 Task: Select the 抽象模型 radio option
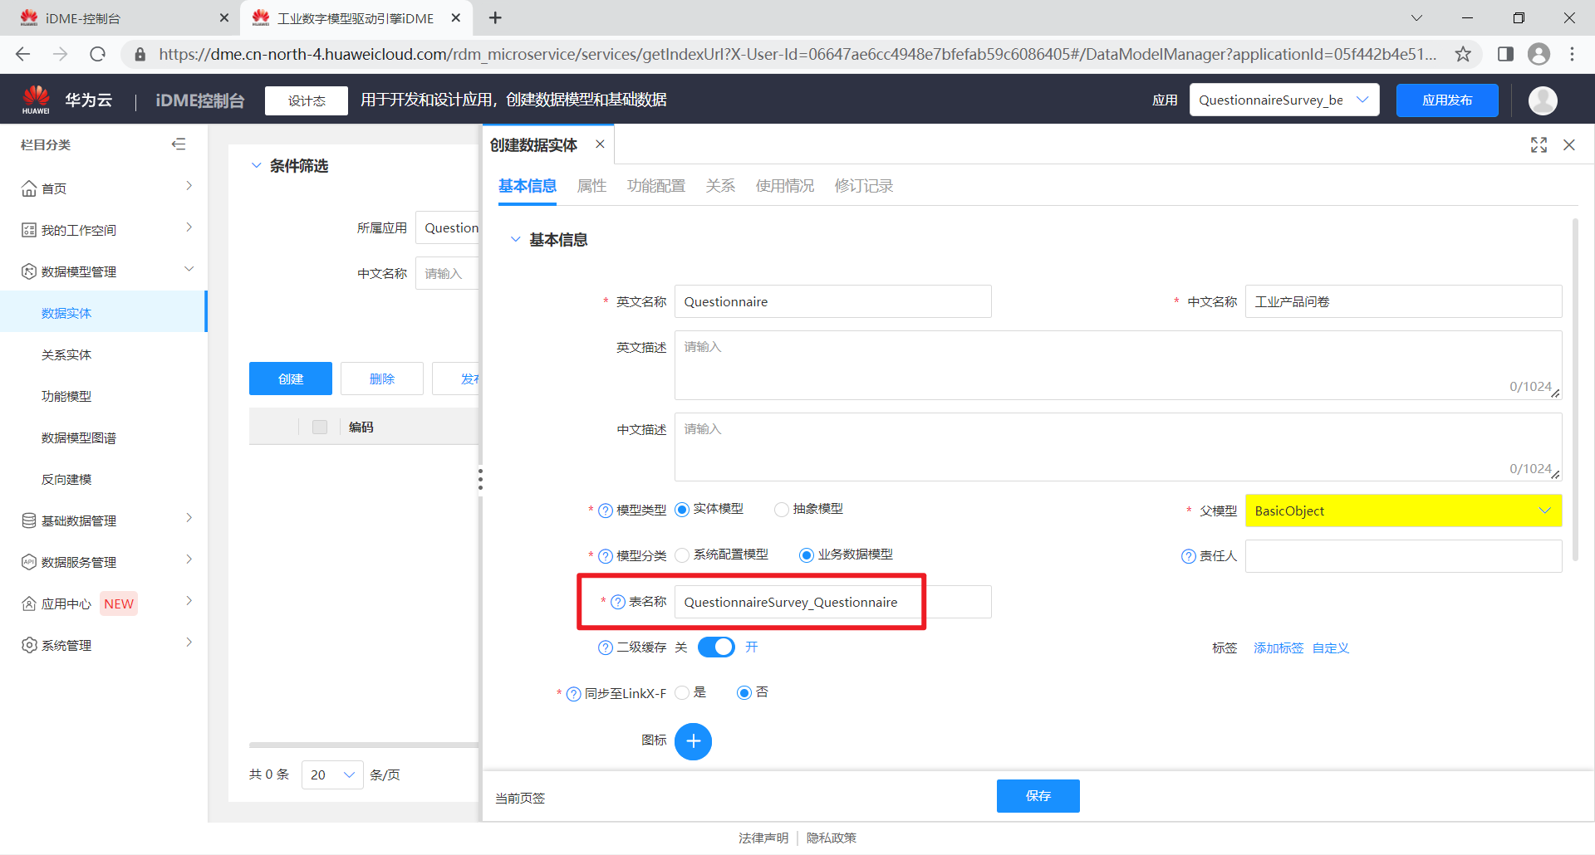tap(781, 510)
